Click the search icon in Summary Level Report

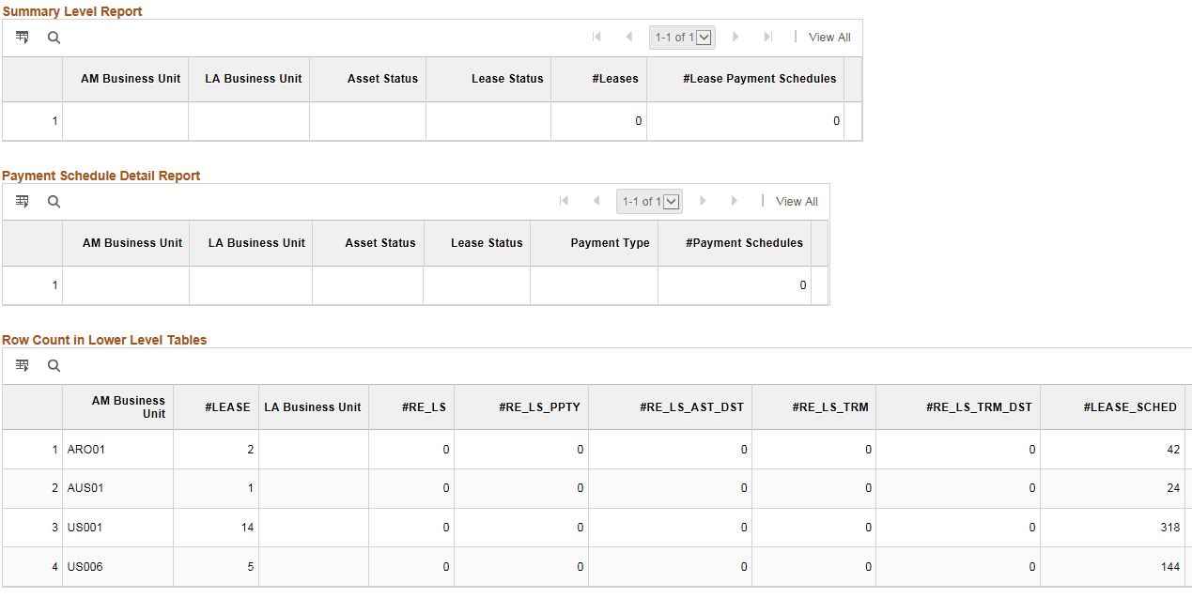(54, 37)
